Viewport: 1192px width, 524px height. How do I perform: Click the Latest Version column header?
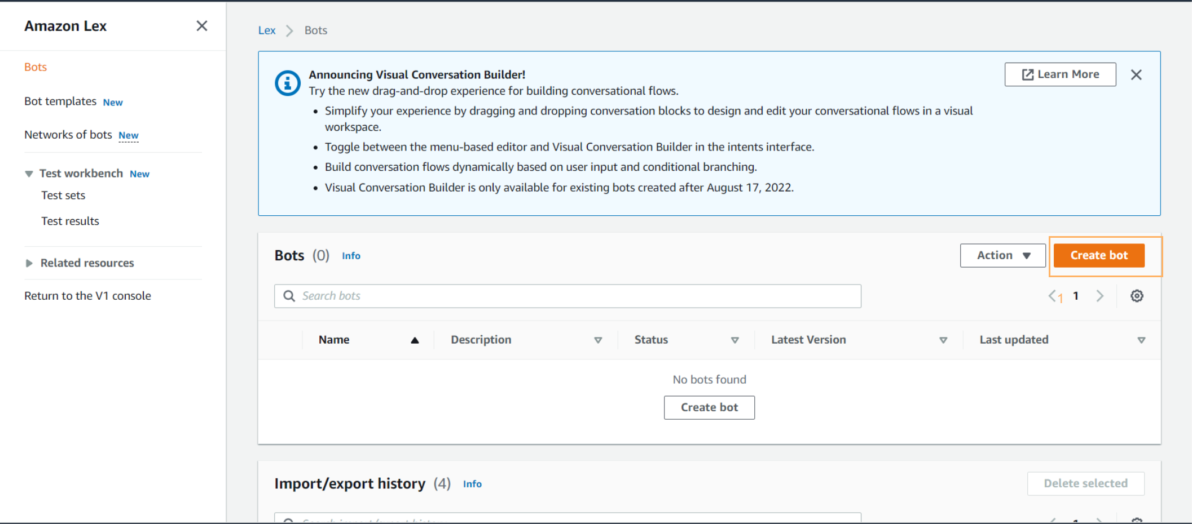point(808,340)
